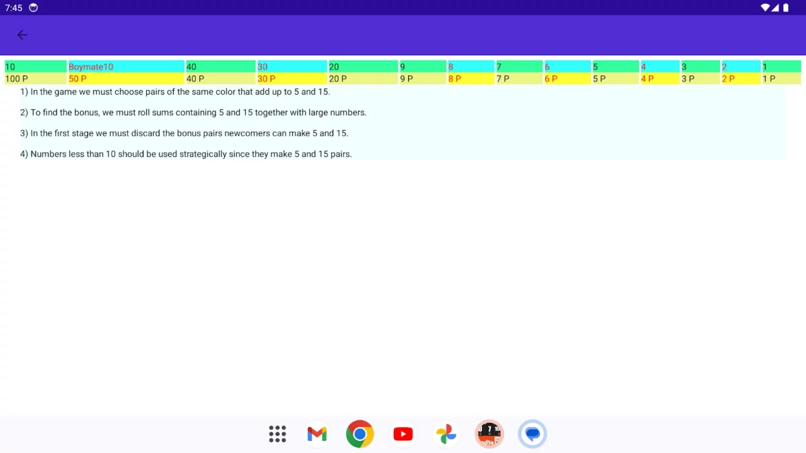
Task: Select the green "3" cell above "3 P"
Action: [701, 67]
